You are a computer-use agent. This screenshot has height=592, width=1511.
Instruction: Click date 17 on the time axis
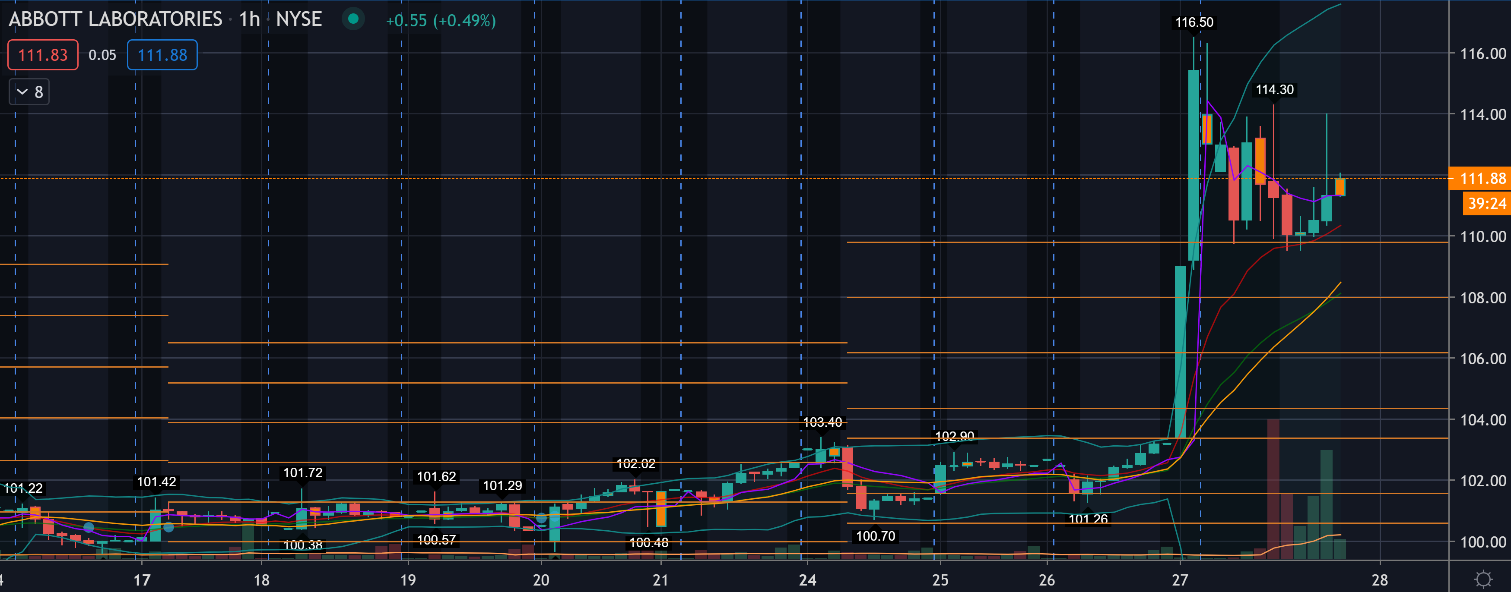pyautogui.click(x=142, y=580)
